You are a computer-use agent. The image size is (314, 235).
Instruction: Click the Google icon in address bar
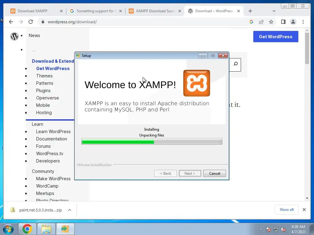(x=251, y=22)
